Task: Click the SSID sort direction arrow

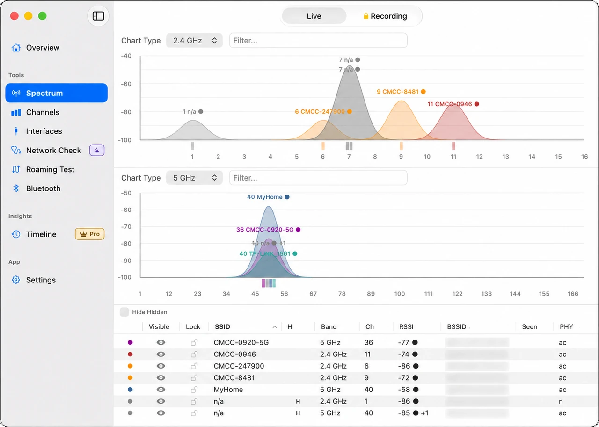Action: [275, 327]
